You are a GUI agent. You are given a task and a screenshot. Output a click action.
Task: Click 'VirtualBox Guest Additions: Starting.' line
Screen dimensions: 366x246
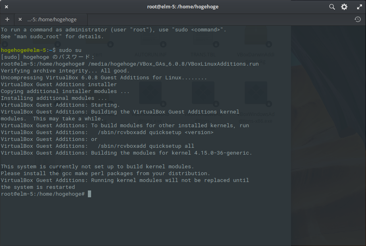60,105
